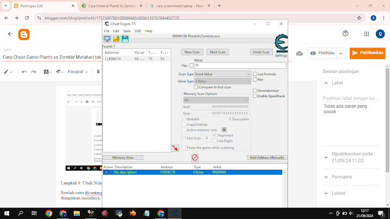The width and height of the screenshot is (390, 219).
Task: Toggle the Active checkbox of No description entry
Action: click(x=107, y=172)
